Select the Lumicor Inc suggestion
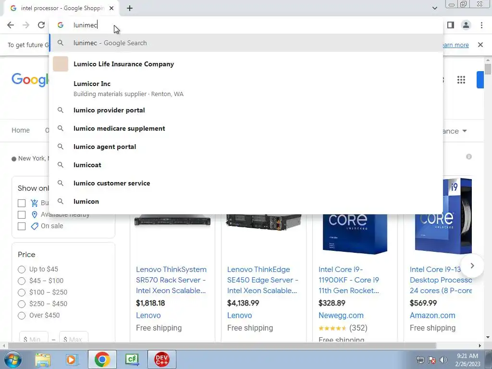The image size is (492, 369). point(246,88)
